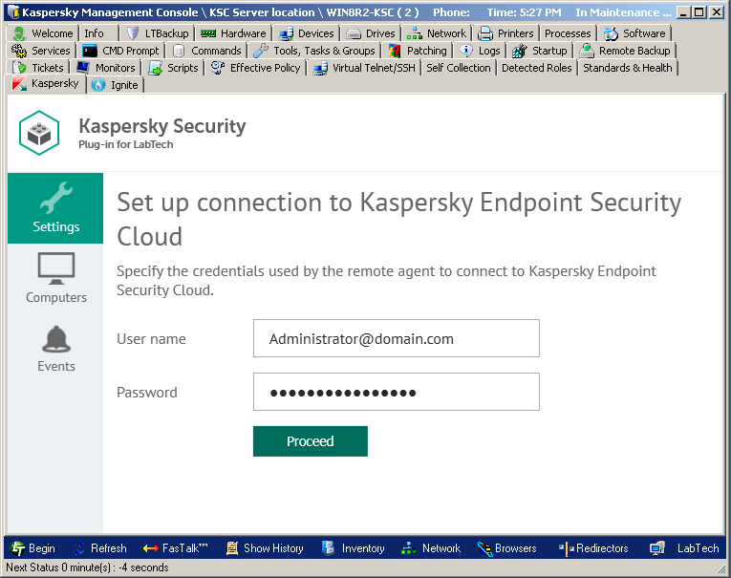Switch to the Ignite tab

pos(116,85)
